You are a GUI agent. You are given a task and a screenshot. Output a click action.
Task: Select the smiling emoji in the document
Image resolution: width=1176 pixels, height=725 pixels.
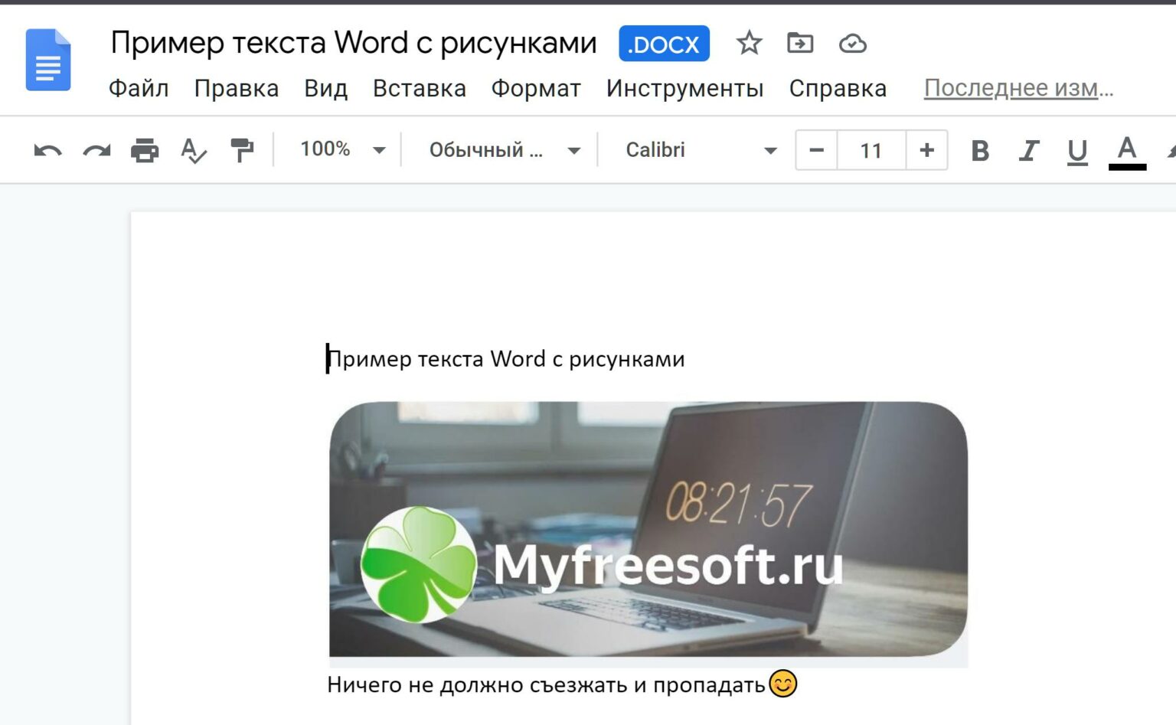782,683
